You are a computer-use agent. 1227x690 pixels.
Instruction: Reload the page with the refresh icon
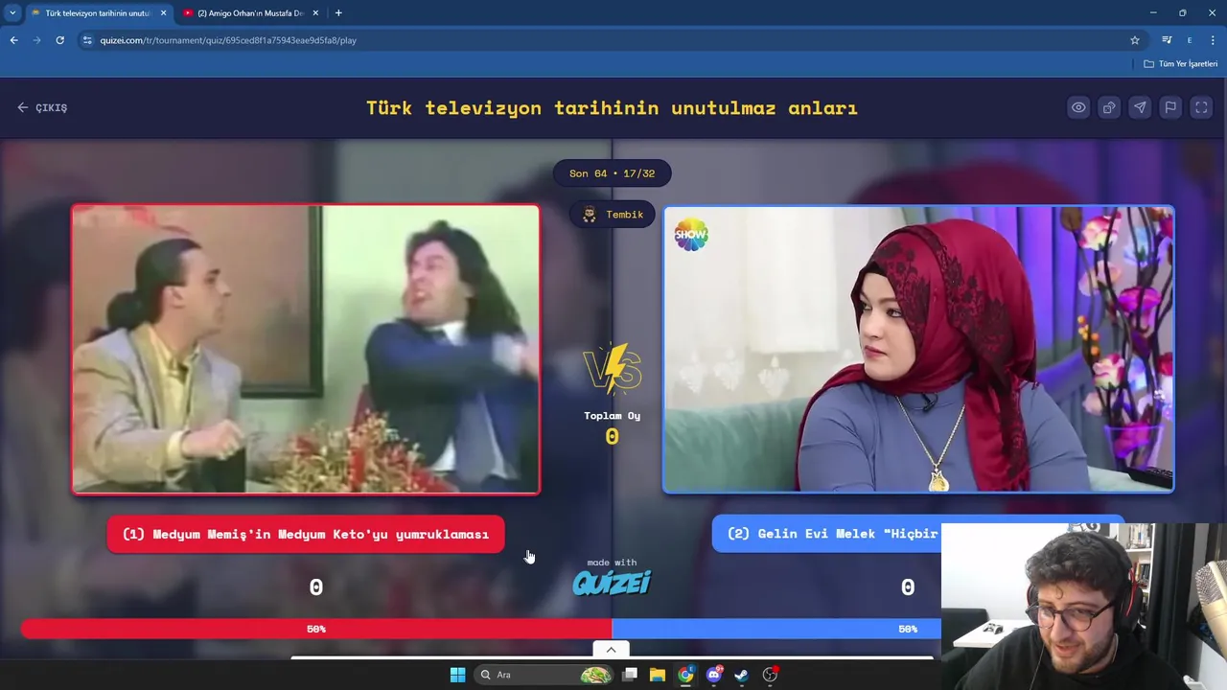[x=59, y=40]
